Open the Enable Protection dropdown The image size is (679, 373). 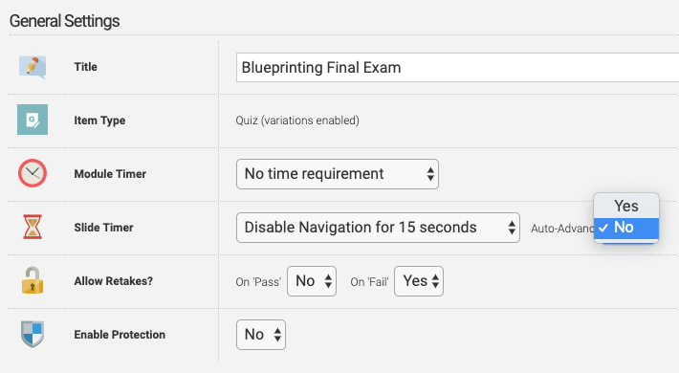click(261, 335)
